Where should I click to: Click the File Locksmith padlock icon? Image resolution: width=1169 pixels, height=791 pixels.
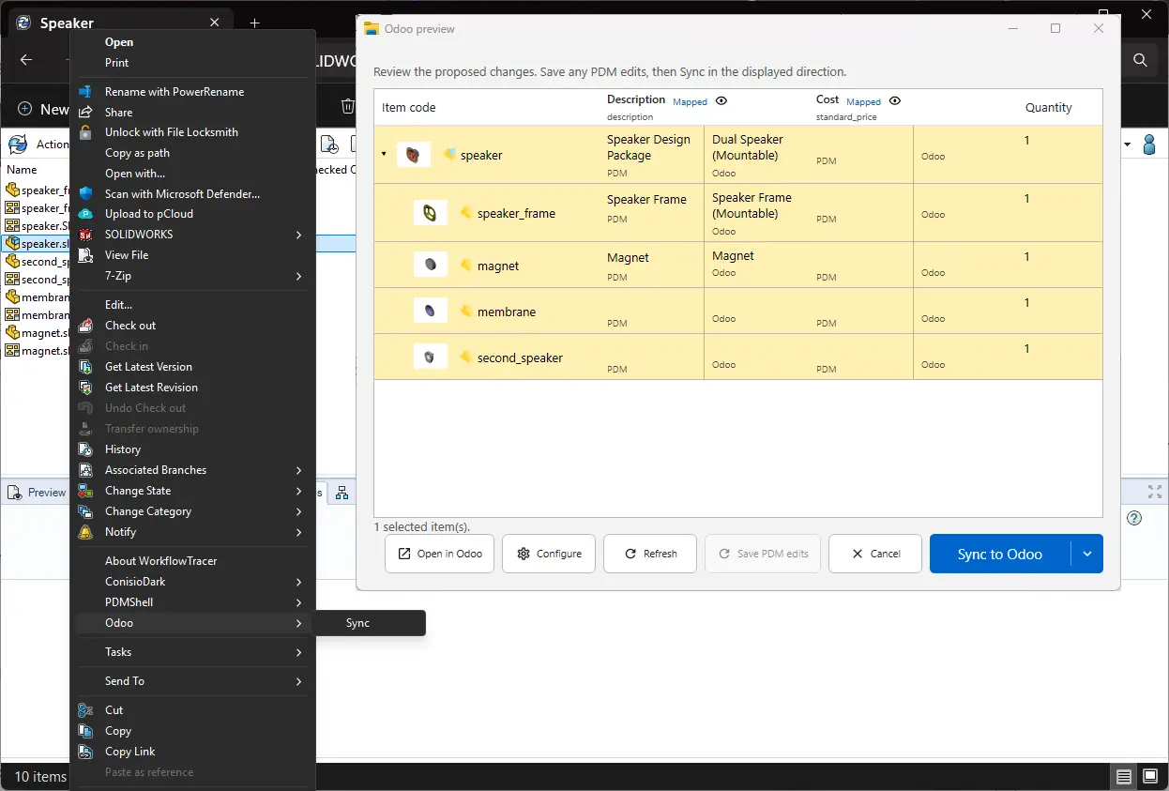tap(85, 132)
